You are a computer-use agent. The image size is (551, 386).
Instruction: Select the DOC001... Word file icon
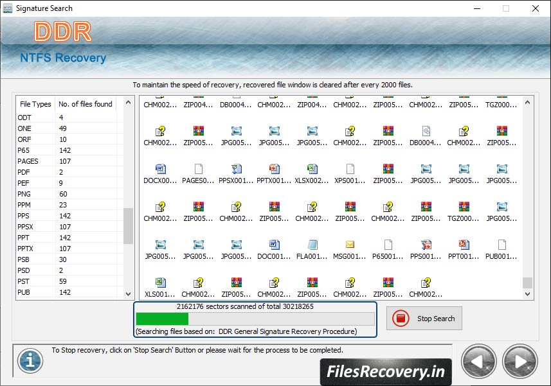(x=274, y=245)
